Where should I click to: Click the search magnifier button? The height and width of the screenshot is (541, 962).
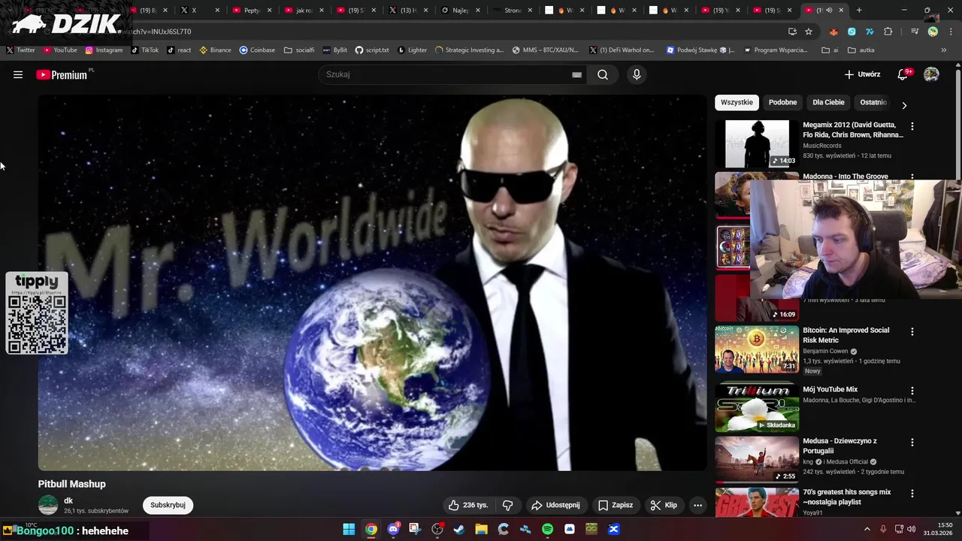603,74
